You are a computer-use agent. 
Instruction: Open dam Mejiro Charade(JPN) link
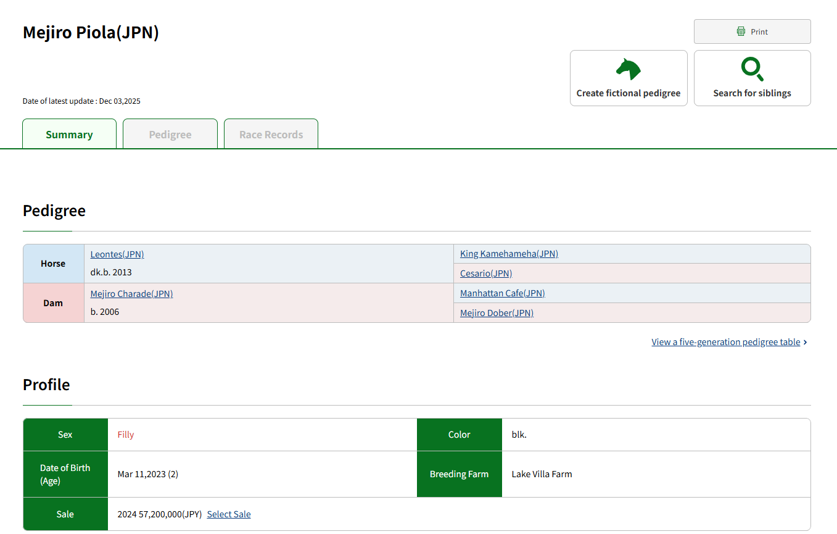coord(131,294)
